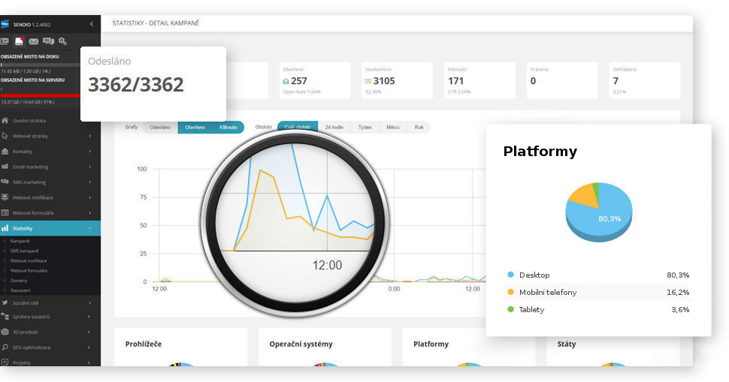The height and width of the screenshot is (382, 729).
Task: Click the orange envelope icon beside 3105
Action: (x=368, y=81)
